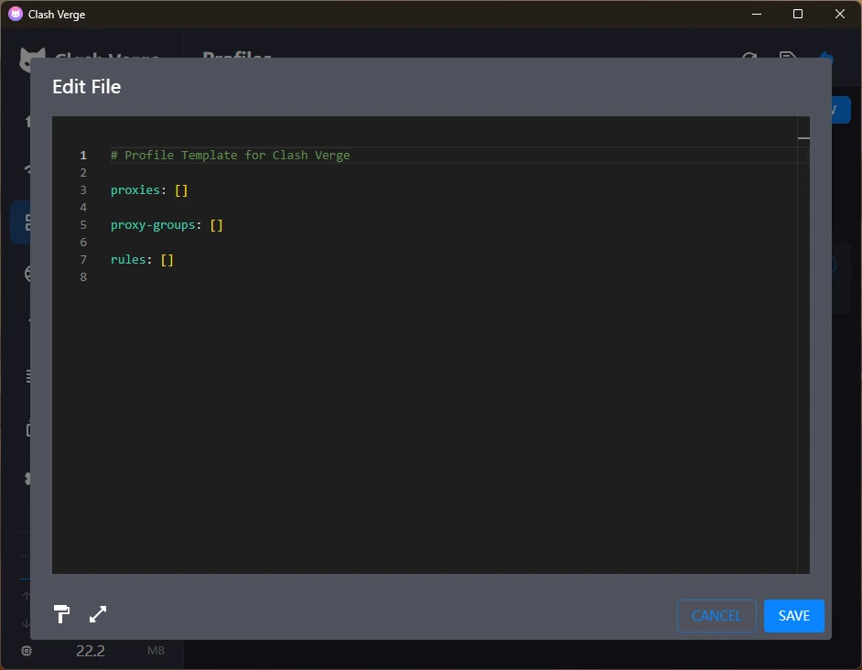This screenshot has height=670, width=862.
Task: Click the 22.2 MB memory usage readout
Action: coord(91,651)
